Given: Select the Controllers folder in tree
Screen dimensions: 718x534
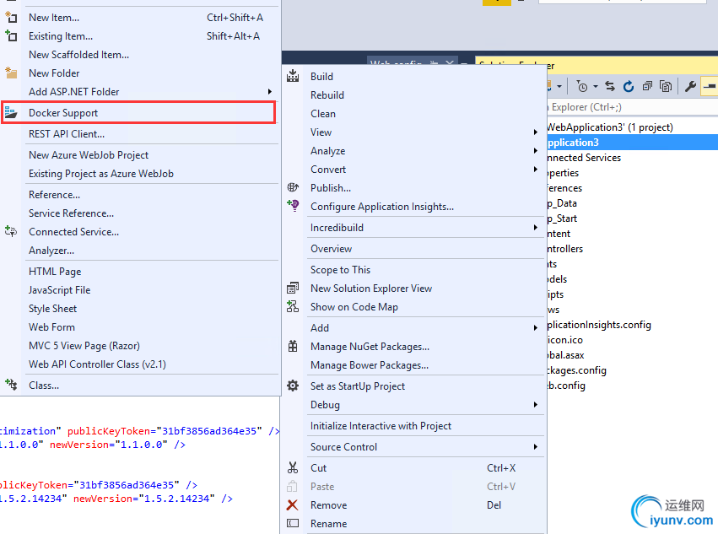Looking at the screenshot, I should point(565,249).
